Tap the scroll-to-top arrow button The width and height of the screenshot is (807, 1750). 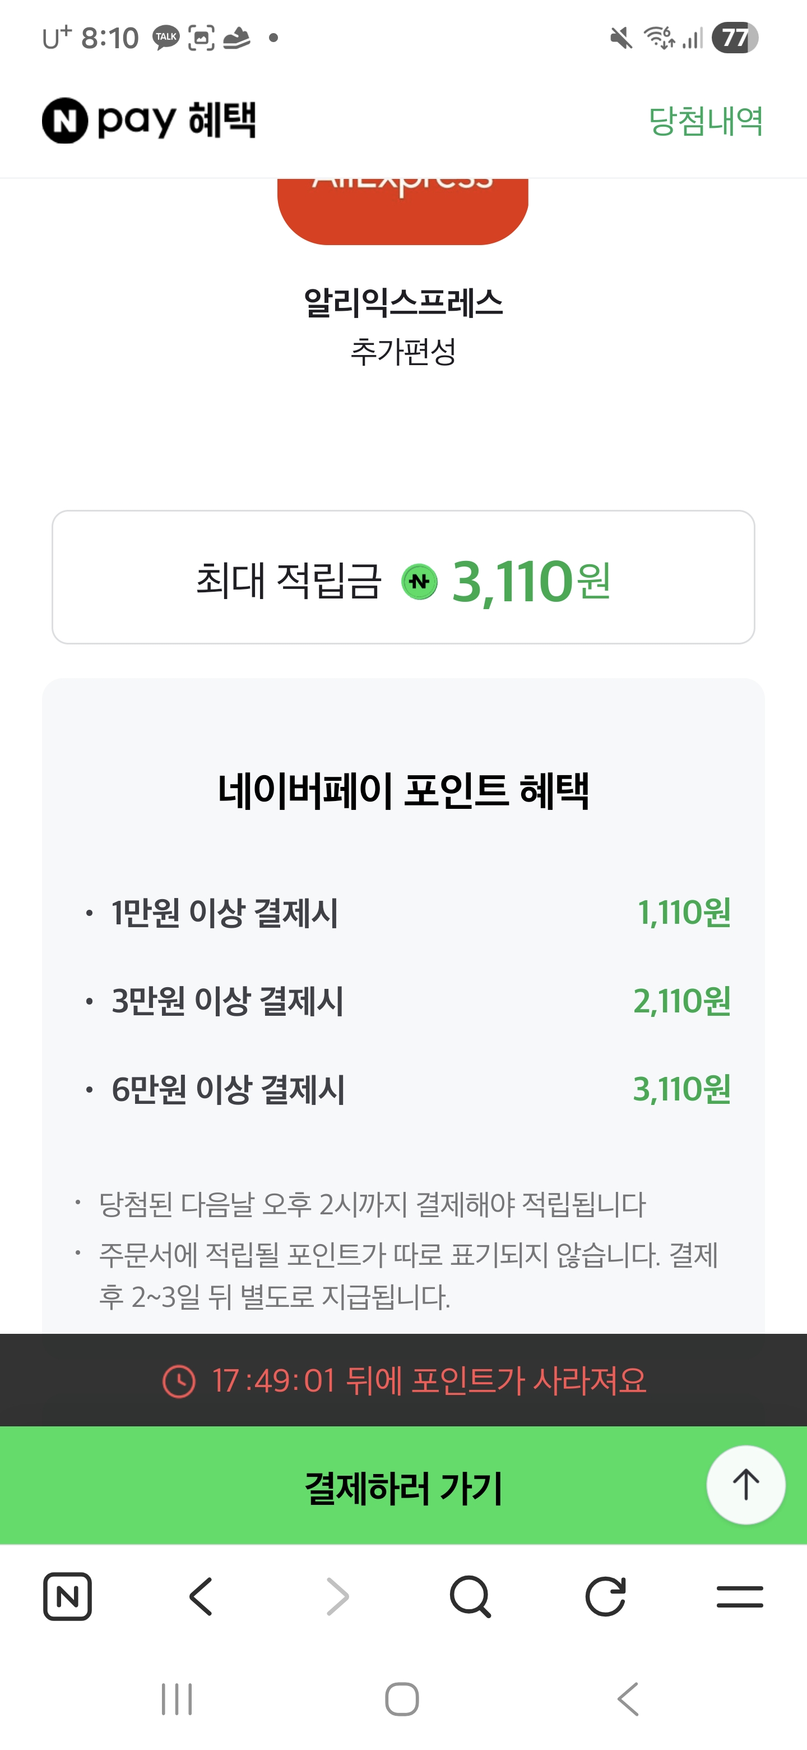tap(745, 1484)
